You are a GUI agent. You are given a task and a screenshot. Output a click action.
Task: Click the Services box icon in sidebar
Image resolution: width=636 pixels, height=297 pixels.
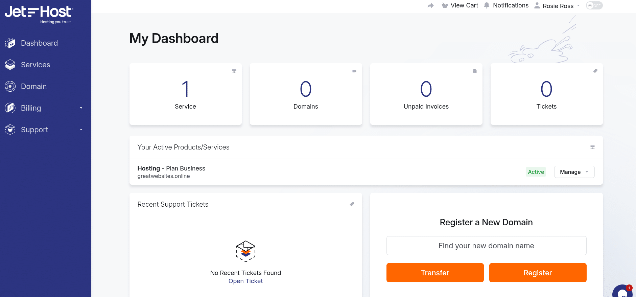coord(10,65)
